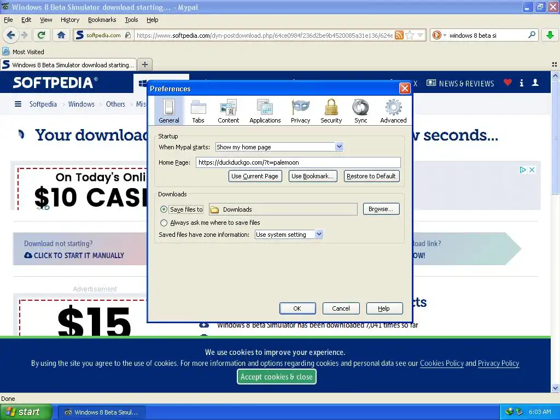Click the Windows Start button

click(26, 412)
